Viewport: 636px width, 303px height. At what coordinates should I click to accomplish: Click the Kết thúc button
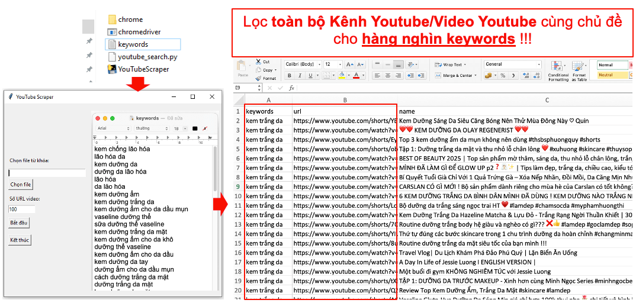20,240
